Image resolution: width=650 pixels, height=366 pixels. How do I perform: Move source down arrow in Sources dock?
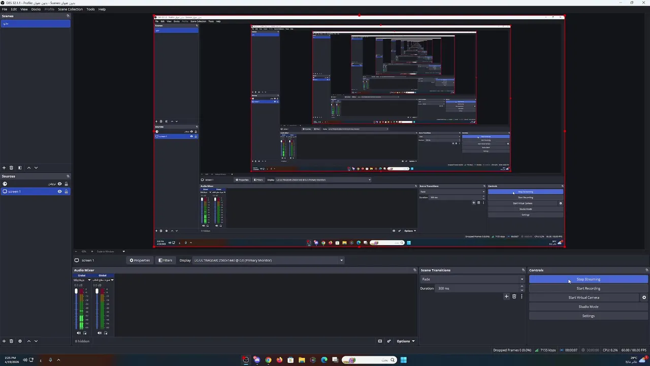tap(36, 341)
